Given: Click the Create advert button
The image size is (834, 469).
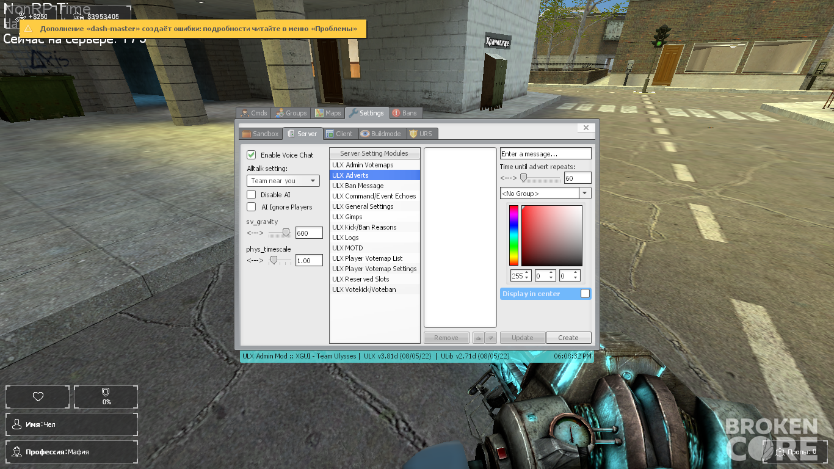Looking at the screenshot, I should pos(568,338).
